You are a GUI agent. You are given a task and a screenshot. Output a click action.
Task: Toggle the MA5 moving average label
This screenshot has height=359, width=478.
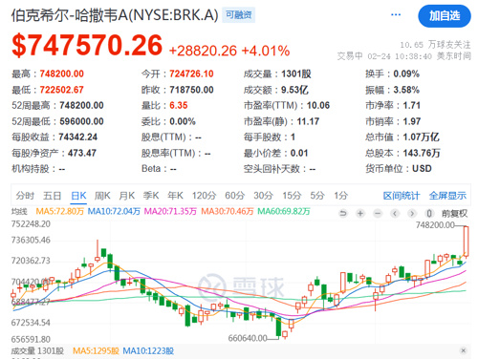coord(59,211)
